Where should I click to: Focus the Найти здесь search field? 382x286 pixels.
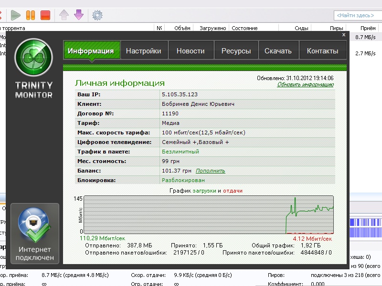pyautogui.click(x=357, y=15)
